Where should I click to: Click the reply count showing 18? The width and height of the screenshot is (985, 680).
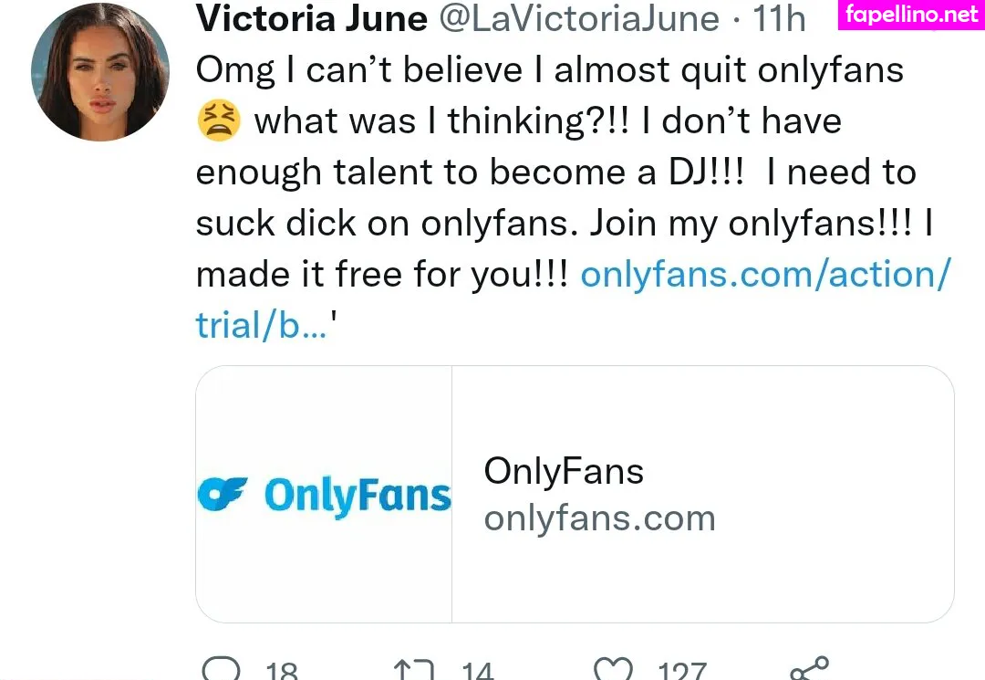281,673
